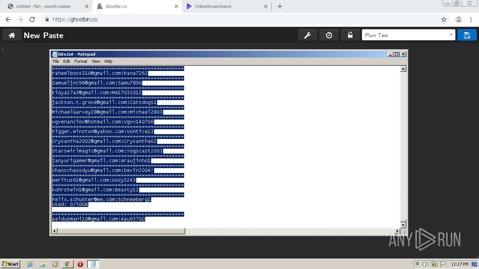
Task: Open the Chrome three-dot menu
Action: (471, 19)
